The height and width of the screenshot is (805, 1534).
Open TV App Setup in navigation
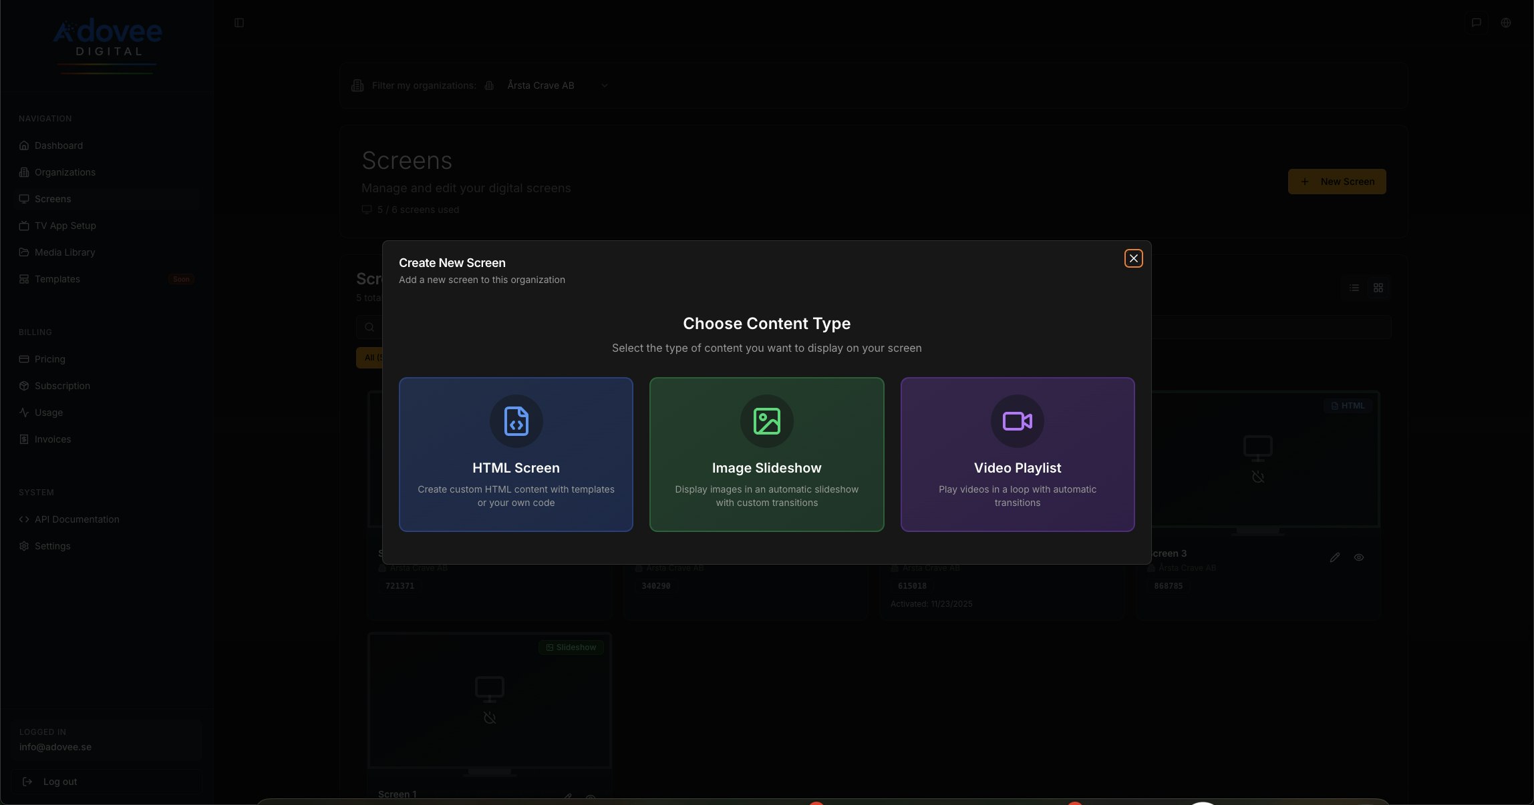(x=65, y=226)
